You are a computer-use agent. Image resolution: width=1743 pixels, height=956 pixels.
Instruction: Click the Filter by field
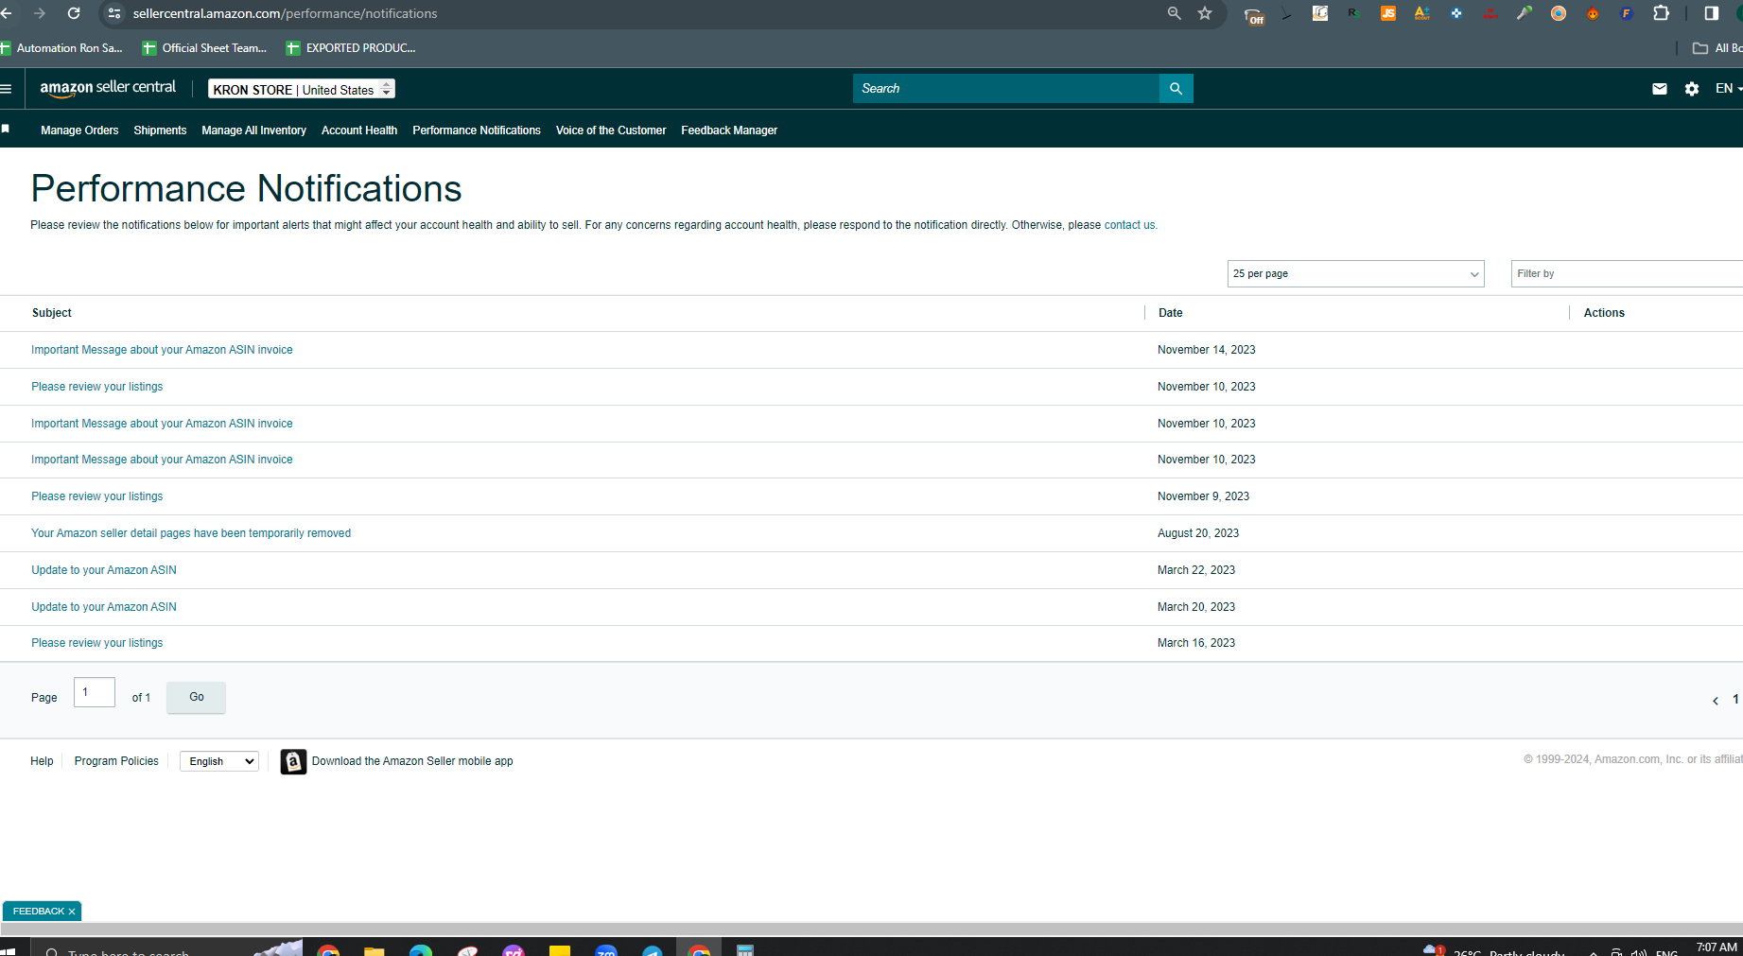1627,273
